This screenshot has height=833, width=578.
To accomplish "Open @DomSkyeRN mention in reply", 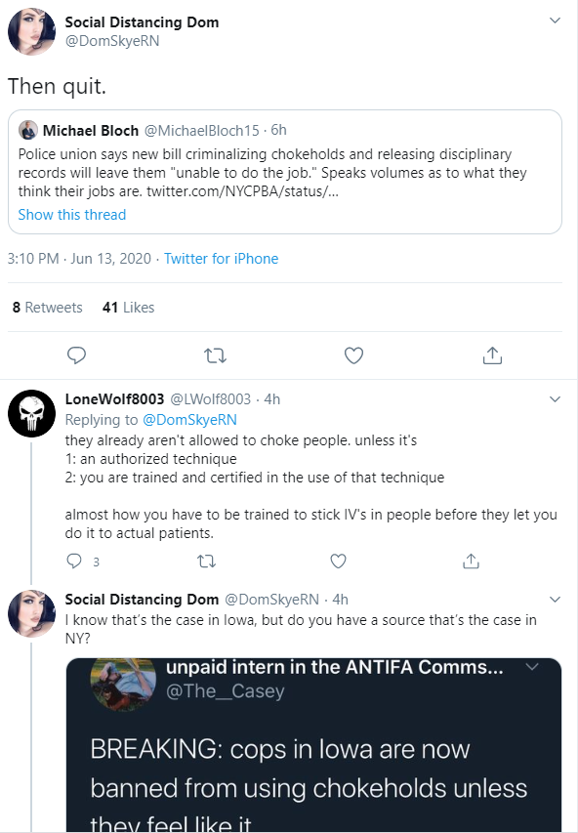I will [189, 420].
